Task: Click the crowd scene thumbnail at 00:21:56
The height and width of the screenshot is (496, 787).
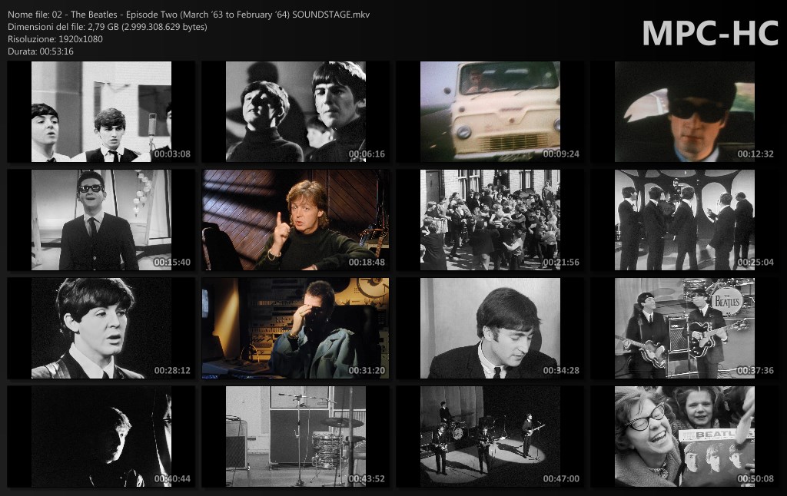Action: [490, 220]
